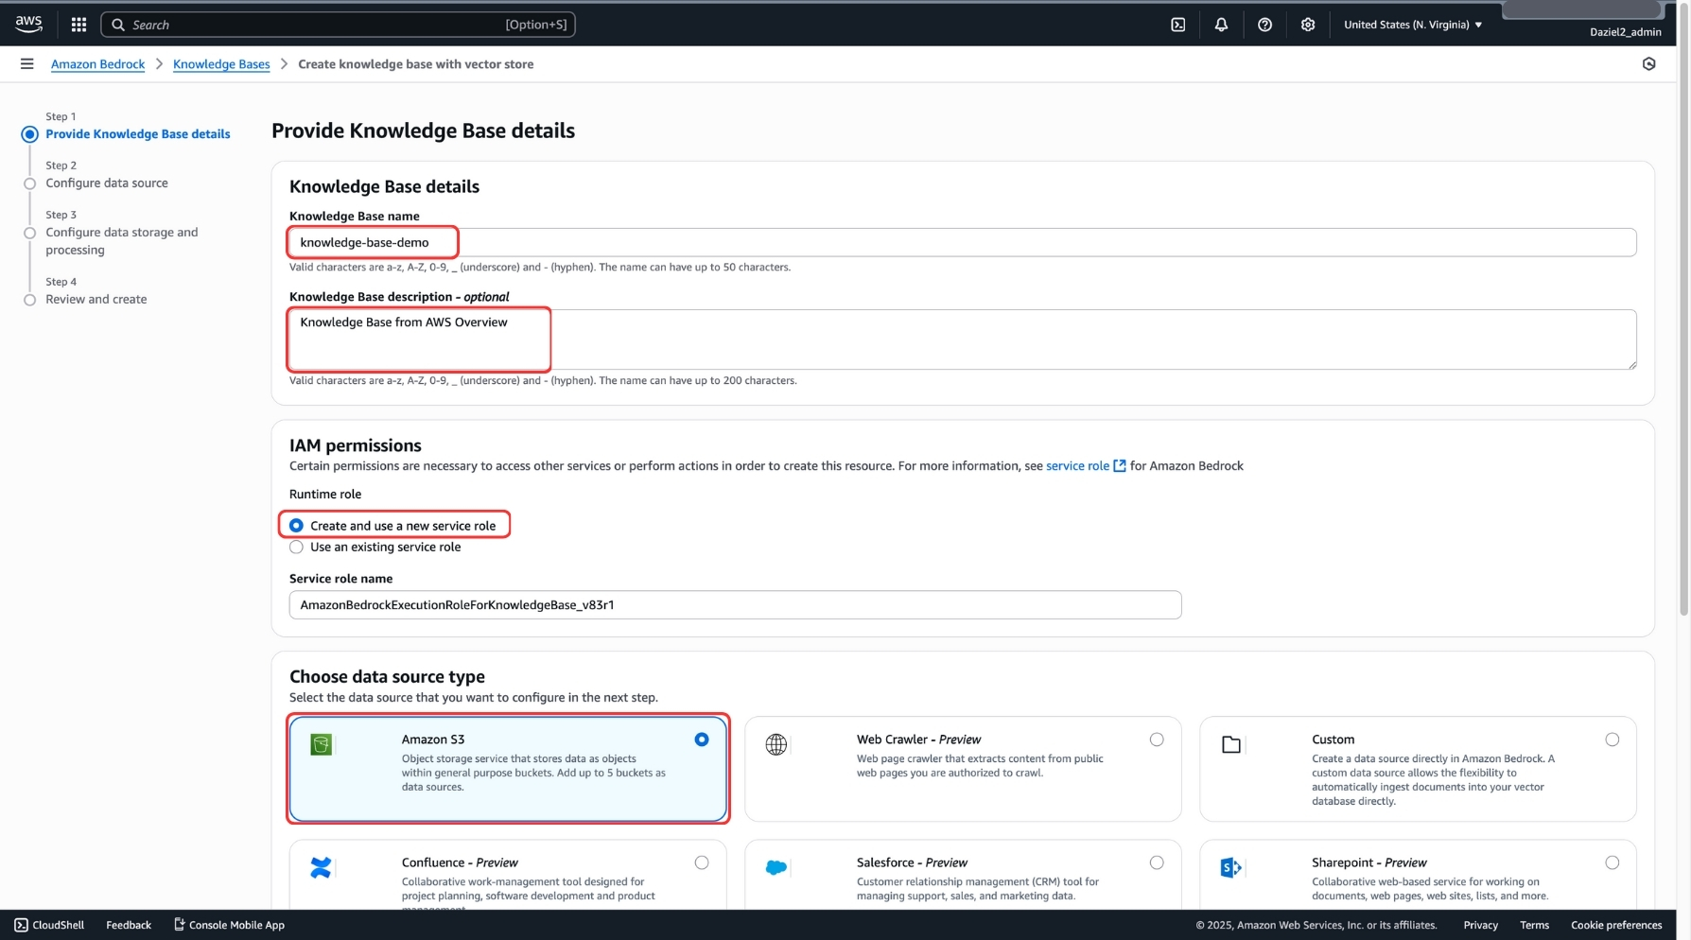Open the United States (N. Virginia) region selector
Viewport: 1691px width, 940px height.
1413,25
